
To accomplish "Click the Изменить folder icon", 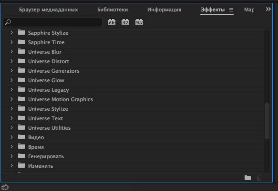I will point(21,165).
